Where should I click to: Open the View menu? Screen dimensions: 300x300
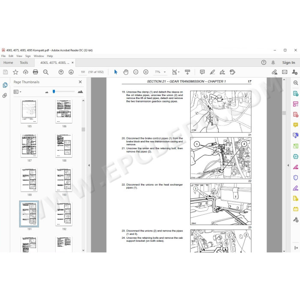pos(19,56)
